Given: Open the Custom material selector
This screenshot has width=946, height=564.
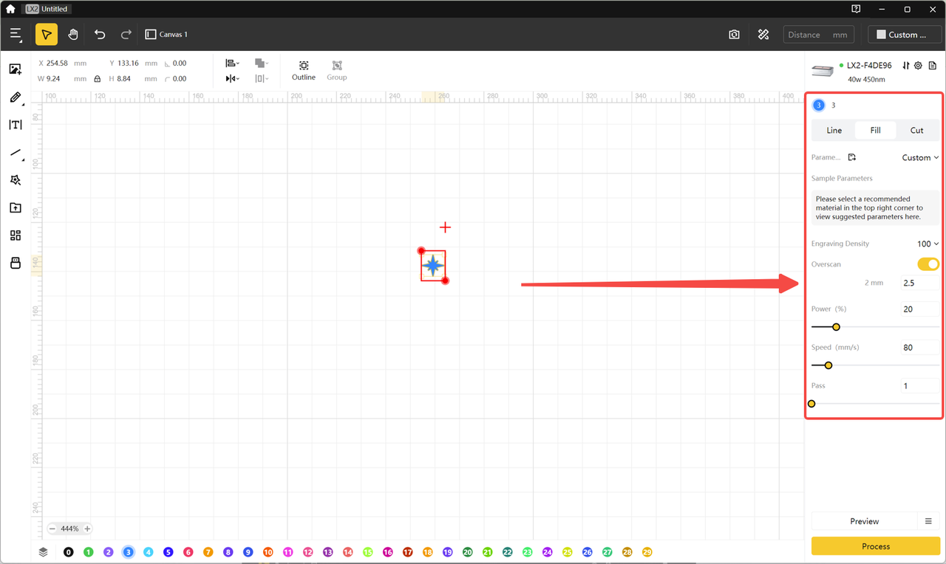Looking at the screenshot, I should (x=905, y=35).
